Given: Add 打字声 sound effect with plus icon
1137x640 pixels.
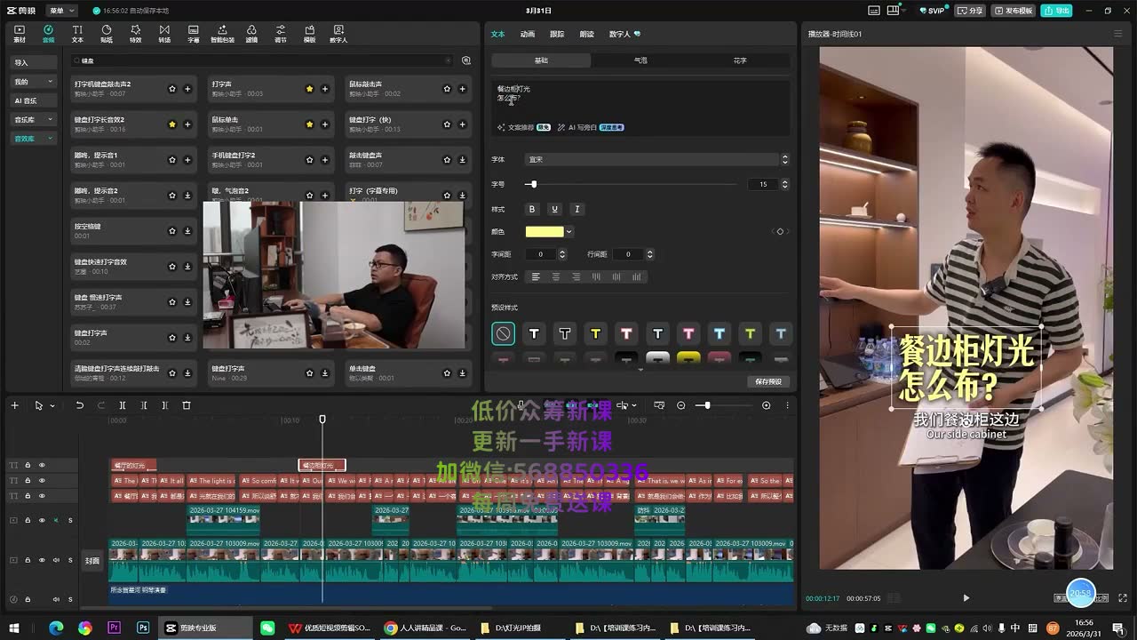Looking at the screenshot, I should point(325,89).
